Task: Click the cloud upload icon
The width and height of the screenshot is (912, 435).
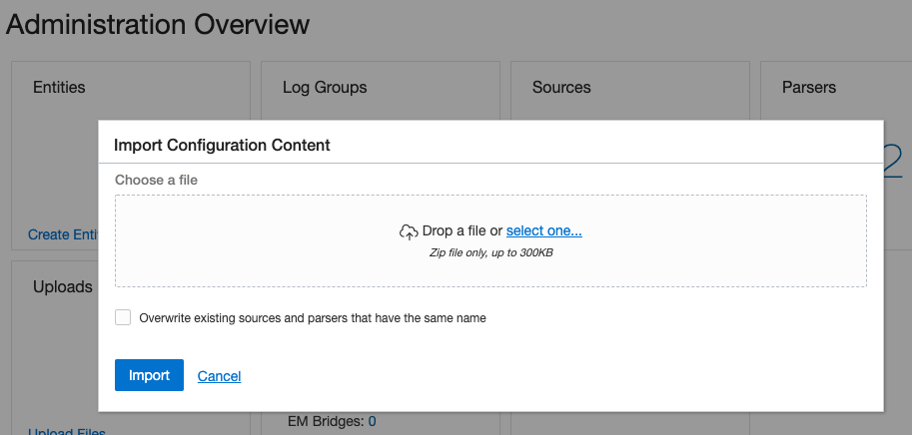Action: [x=409, y=231]
